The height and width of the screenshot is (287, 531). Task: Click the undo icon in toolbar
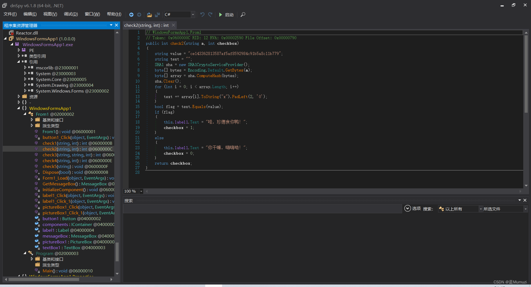(x=202, y=15)
